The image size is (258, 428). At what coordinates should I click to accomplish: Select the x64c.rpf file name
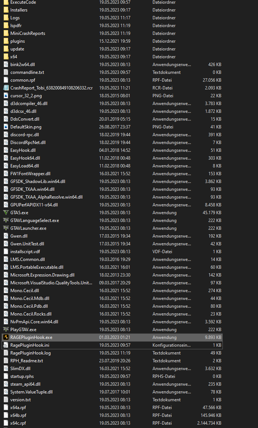tap(18, 423)
